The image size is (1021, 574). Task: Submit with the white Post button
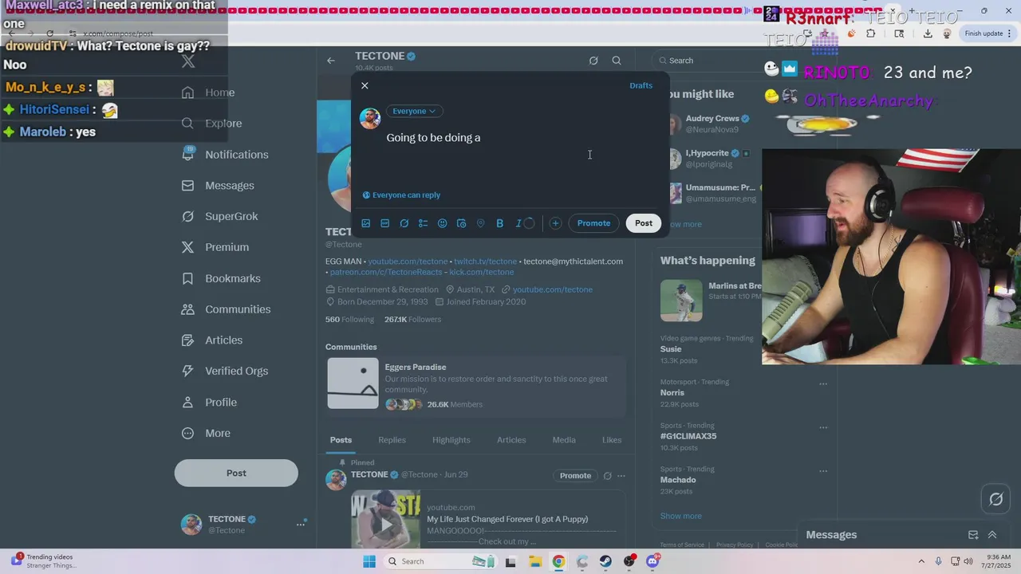(x=644, y=223)
